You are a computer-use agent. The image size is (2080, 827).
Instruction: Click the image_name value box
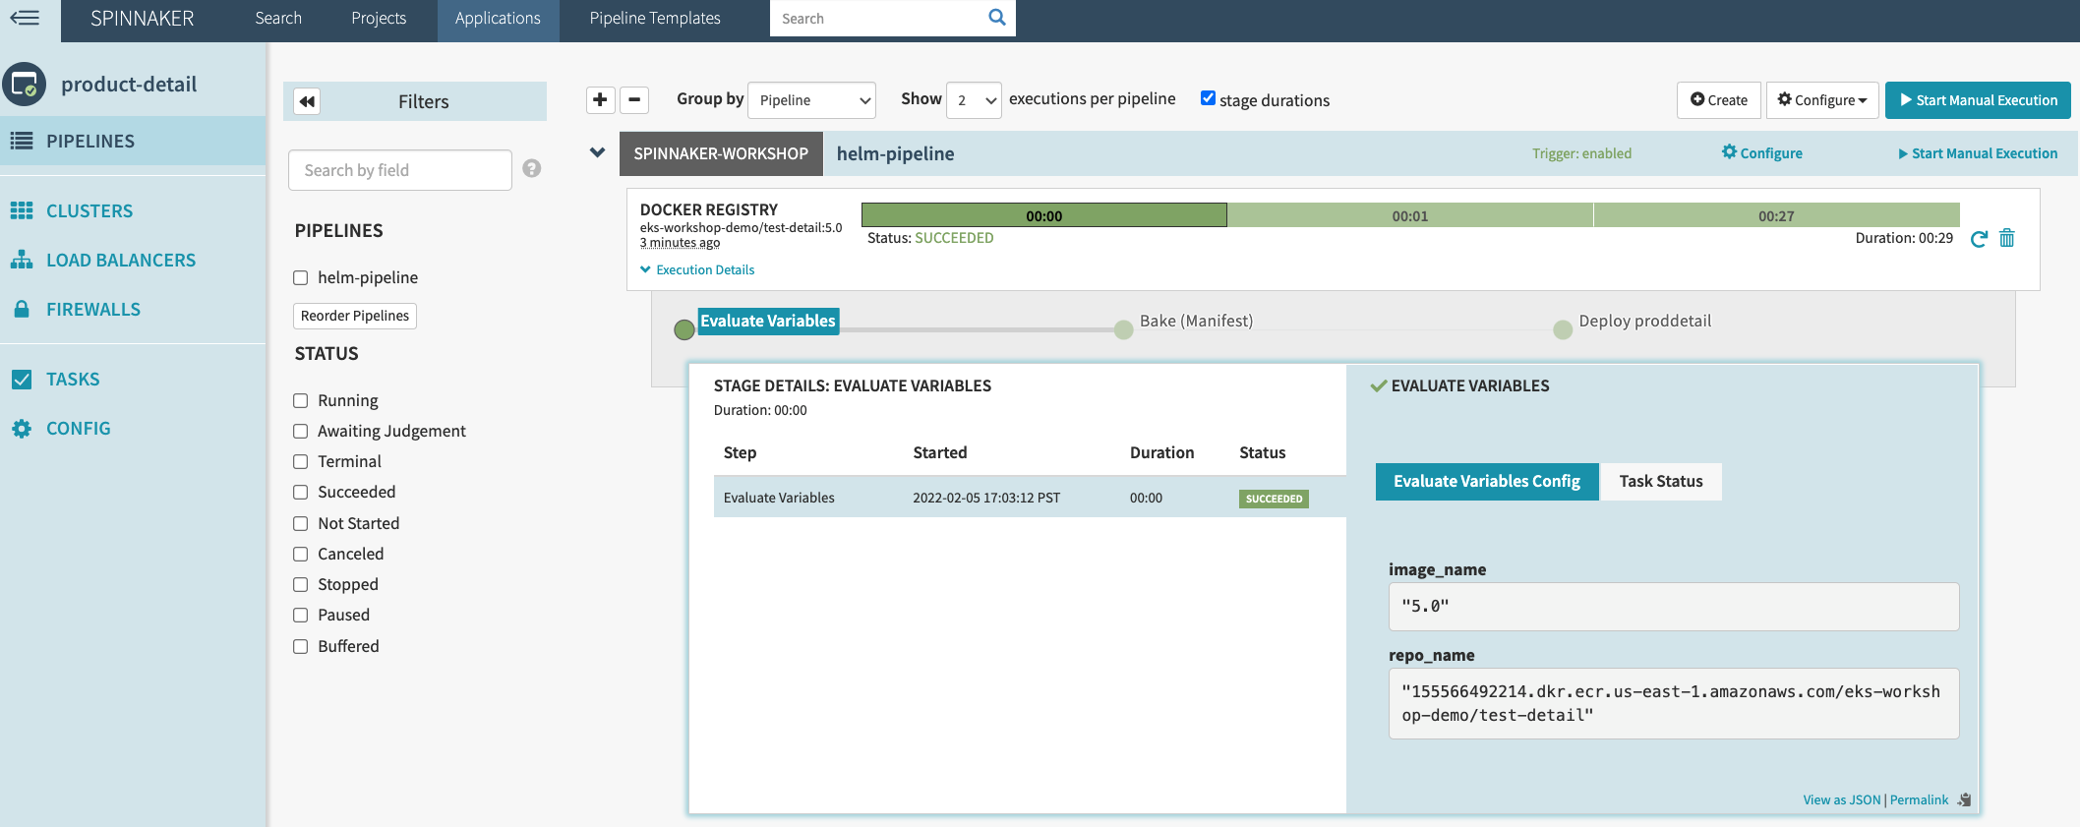(x=1674, y=607)
